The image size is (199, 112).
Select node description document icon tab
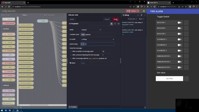coord(115,24)
